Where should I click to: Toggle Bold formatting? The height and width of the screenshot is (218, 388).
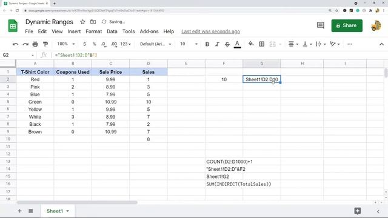207,44
